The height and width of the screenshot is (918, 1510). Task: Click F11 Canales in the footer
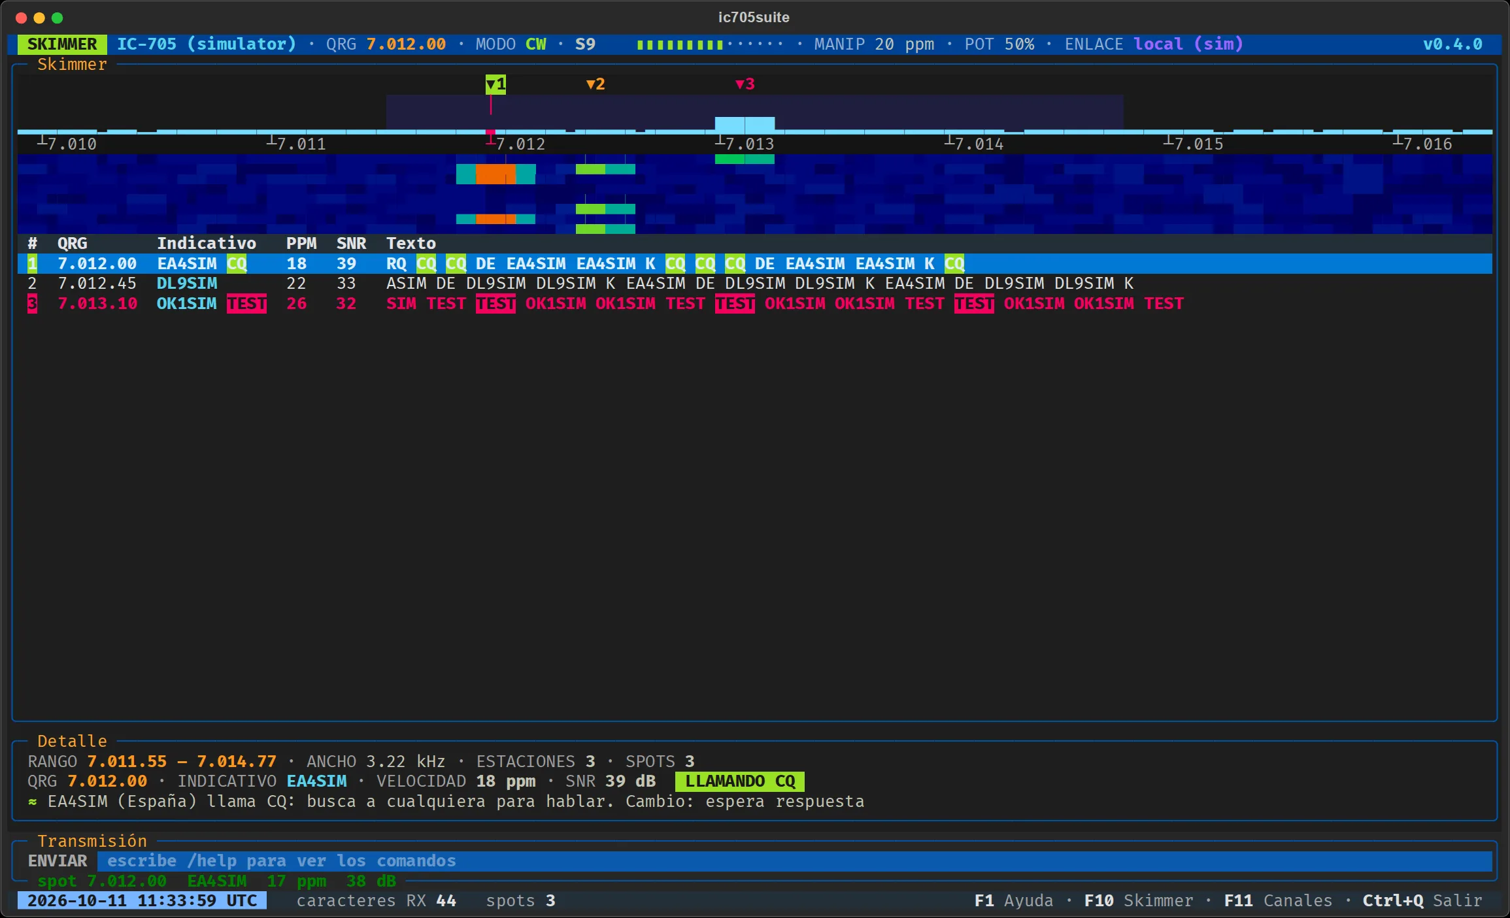click(1278, 900)
